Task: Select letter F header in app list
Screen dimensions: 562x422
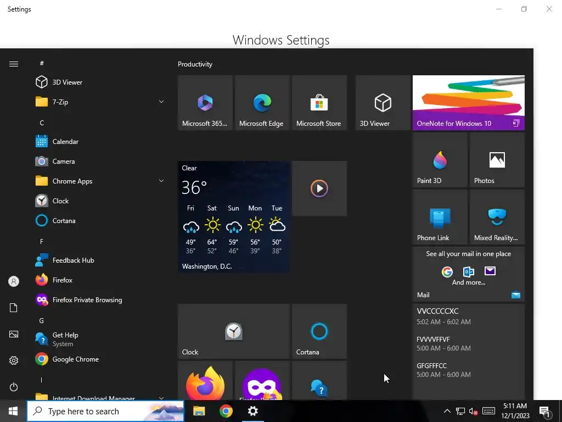Action: click(42, 242)
